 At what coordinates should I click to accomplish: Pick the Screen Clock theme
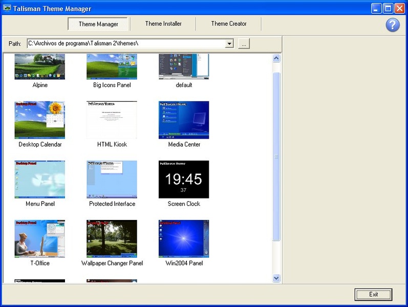point(184,180)
